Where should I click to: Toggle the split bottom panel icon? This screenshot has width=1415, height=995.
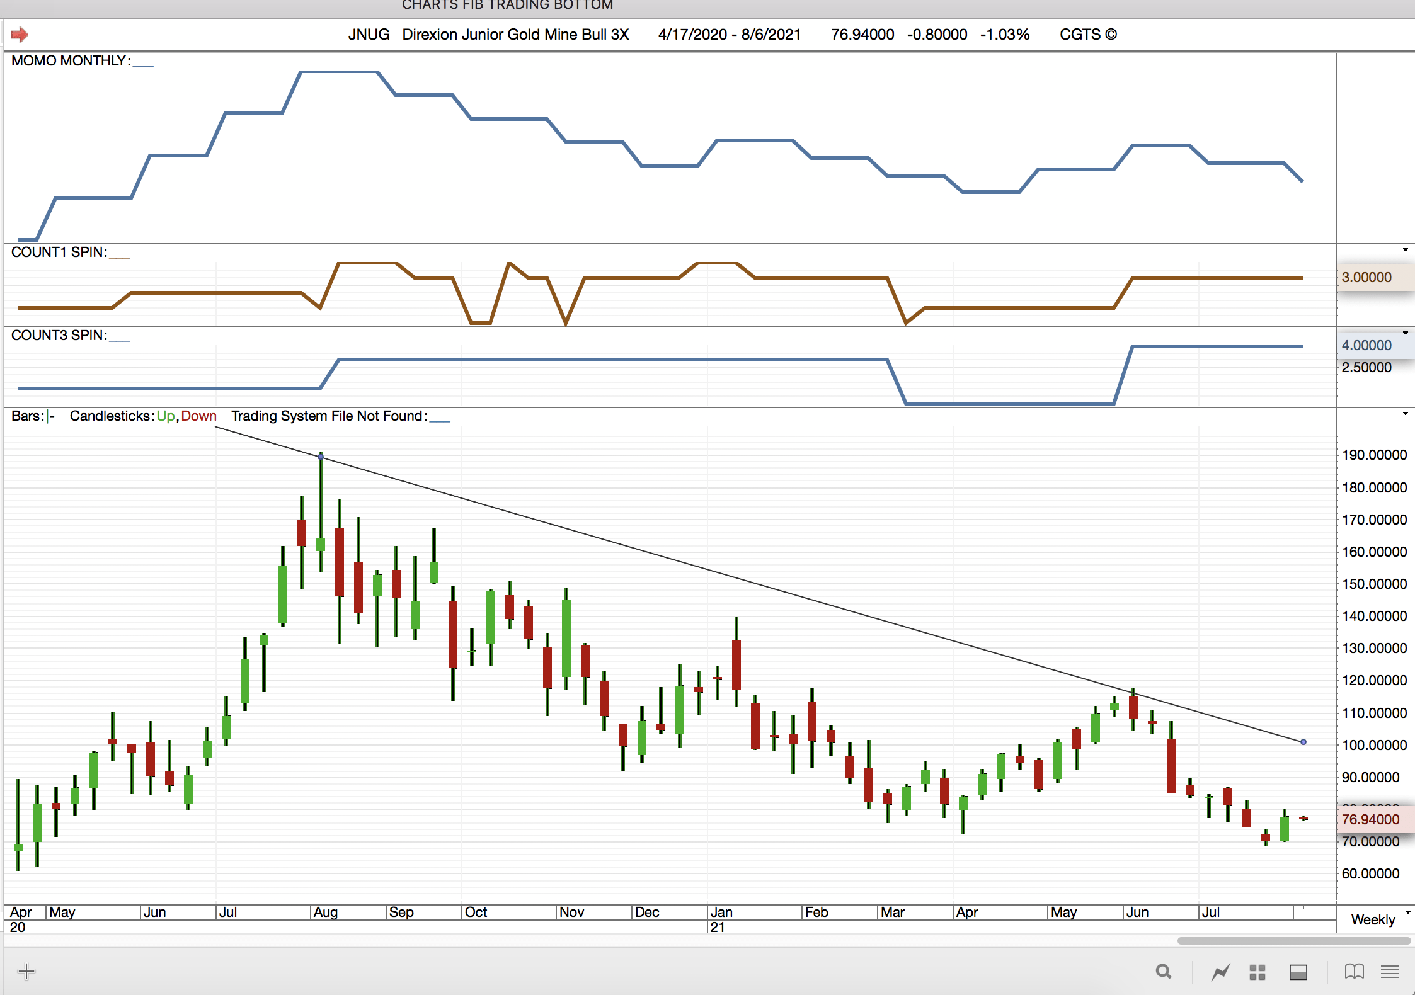point(1298,972)
